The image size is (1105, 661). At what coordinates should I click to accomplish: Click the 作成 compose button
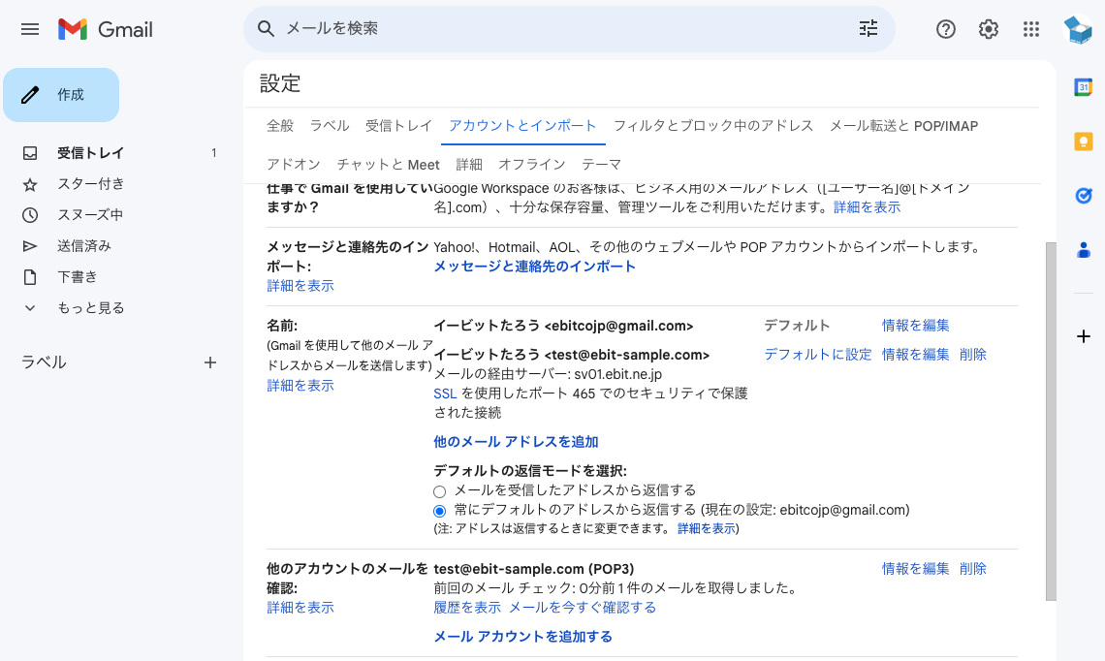coord(61,95)
